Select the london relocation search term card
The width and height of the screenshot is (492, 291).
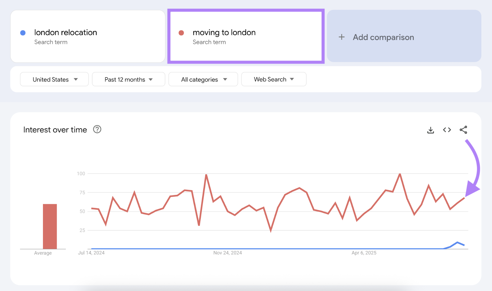pyautogui.click(x=88, y=36)
